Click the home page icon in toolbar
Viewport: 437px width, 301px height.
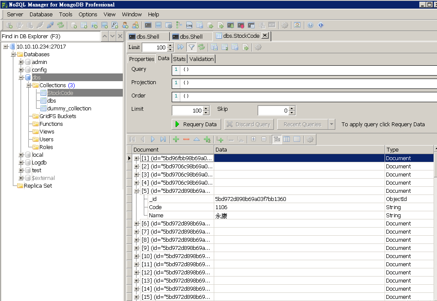click(297, 25)
